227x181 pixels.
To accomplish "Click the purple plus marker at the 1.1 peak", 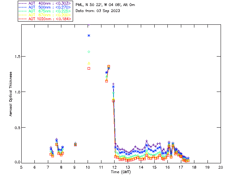I will 113,84.
